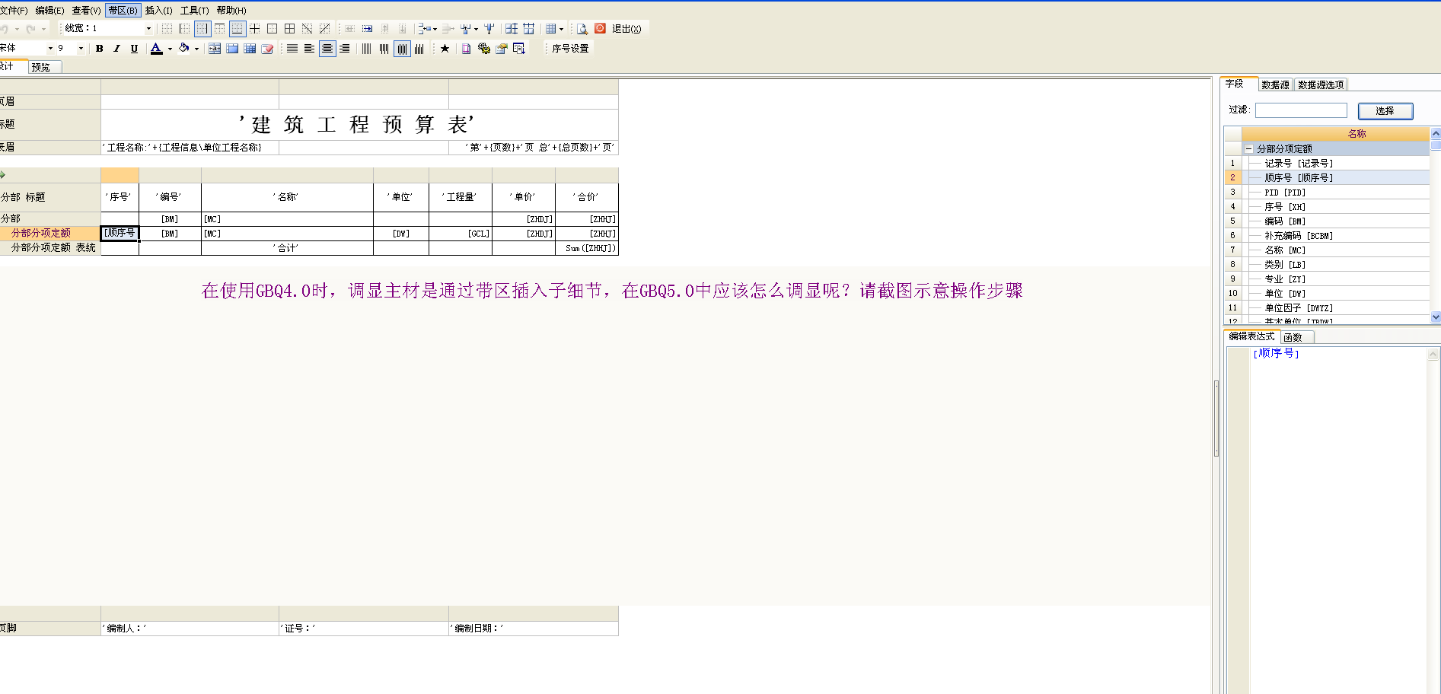Screen dimensions: 1441x694
Task: Toggle italic formatting
Action: coord(117,49)
